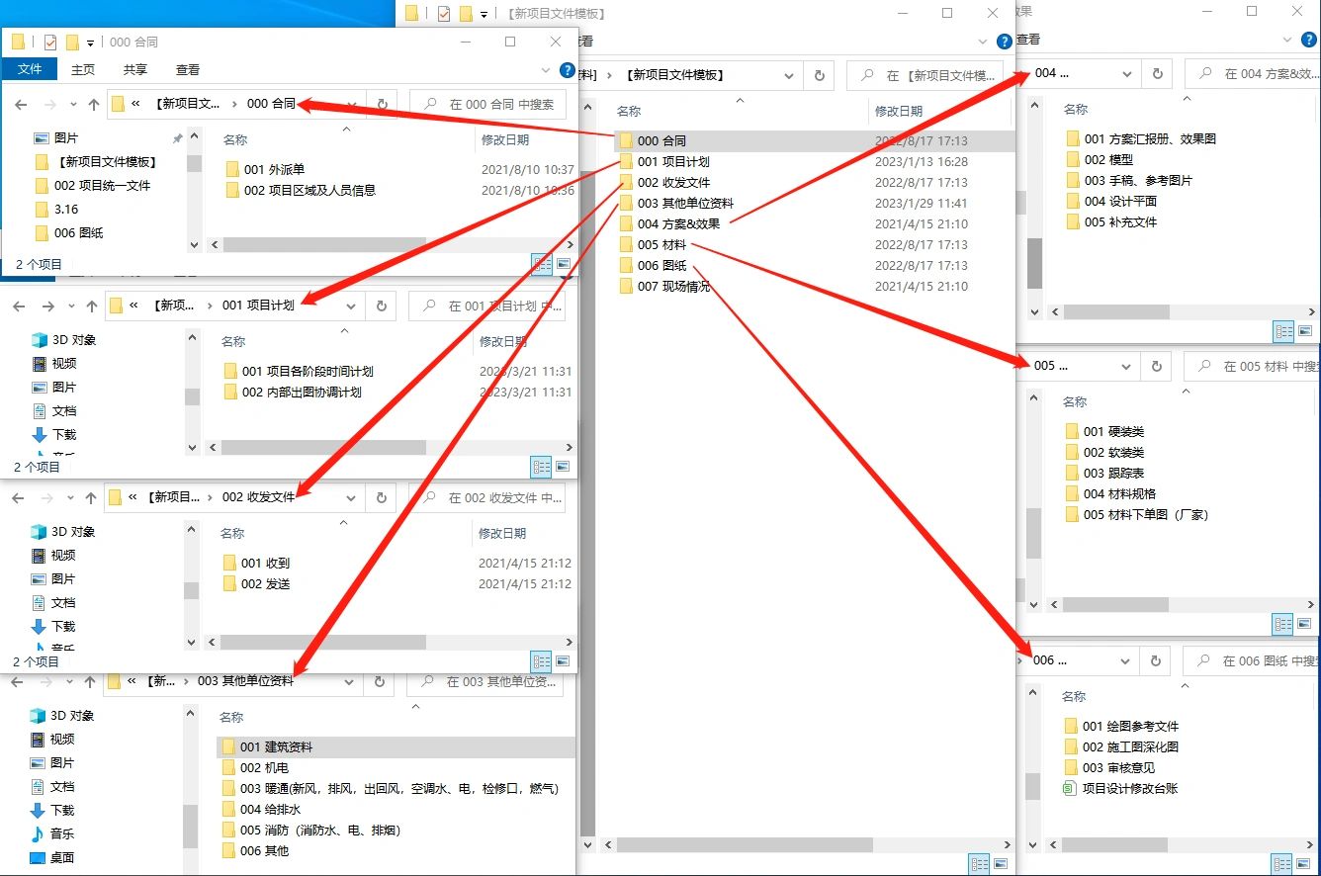Open 音乐 in the navigation pane
Screen dimensions: 1321x876
pyautogui.click(x=61, y=833)
